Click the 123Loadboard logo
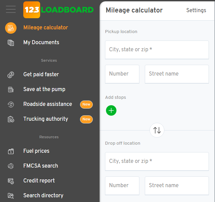Viewport: 215px width, 202px height. [x=58, y=9]
